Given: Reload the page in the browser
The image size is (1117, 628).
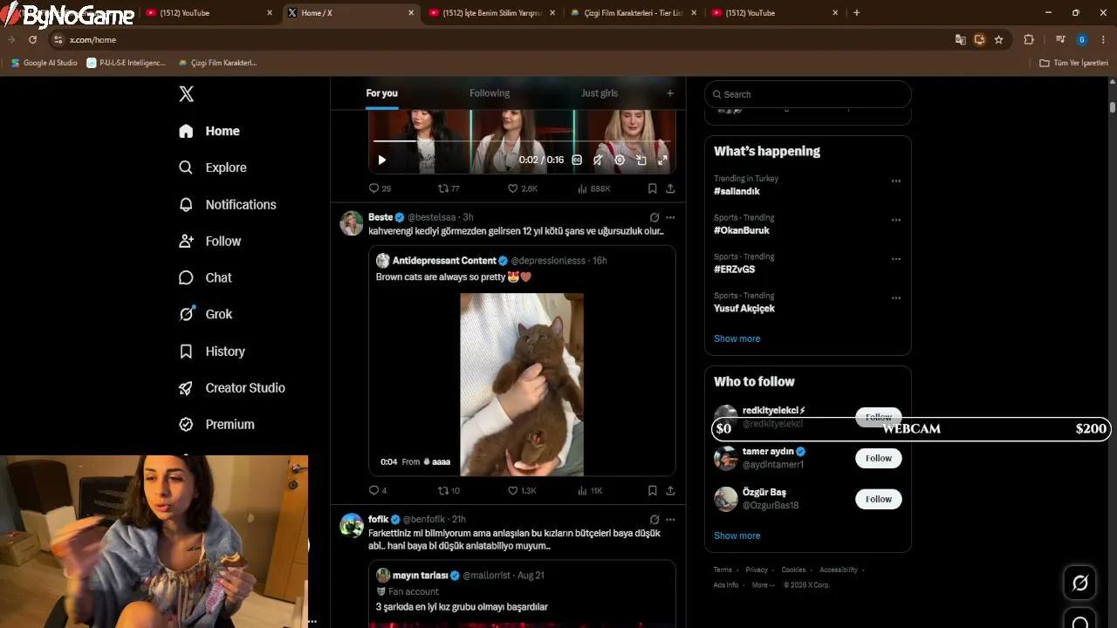Looking at the screenshot, I should click(x=32, y=39).
